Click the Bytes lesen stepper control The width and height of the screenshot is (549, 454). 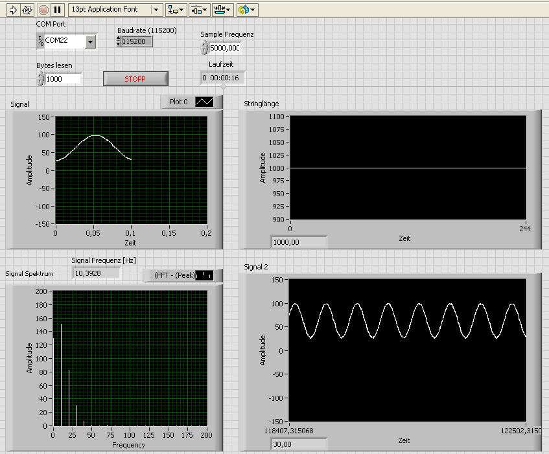pyautogui.click(x=41, y=78)
